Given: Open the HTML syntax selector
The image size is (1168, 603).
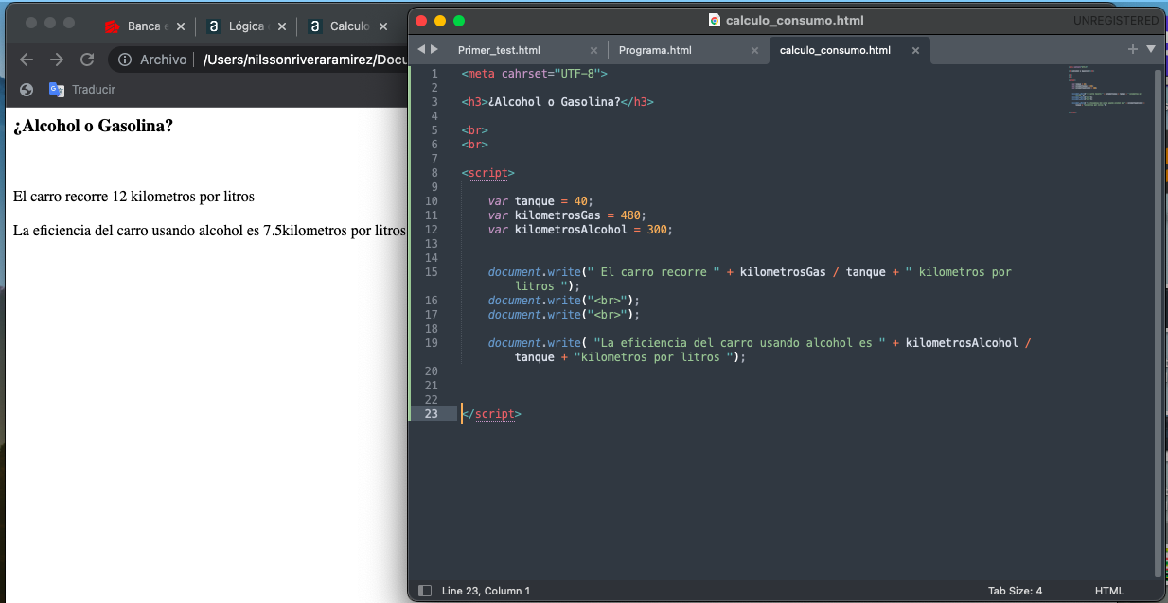Looking at the screenshot, I should (x=1109, y=591).
